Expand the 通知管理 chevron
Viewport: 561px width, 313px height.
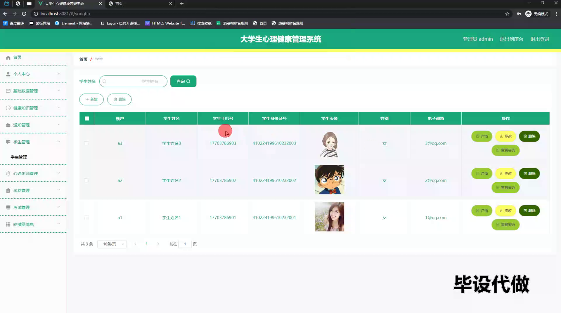click(59, 124)
